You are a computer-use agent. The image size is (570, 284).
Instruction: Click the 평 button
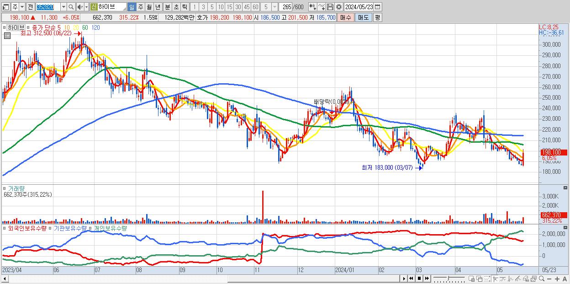click(x=377, y=17)
